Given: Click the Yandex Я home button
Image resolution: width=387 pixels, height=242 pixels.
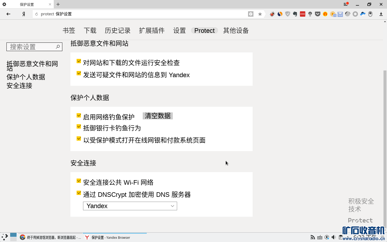Looking at the screenshot, I should click(24, 14).
